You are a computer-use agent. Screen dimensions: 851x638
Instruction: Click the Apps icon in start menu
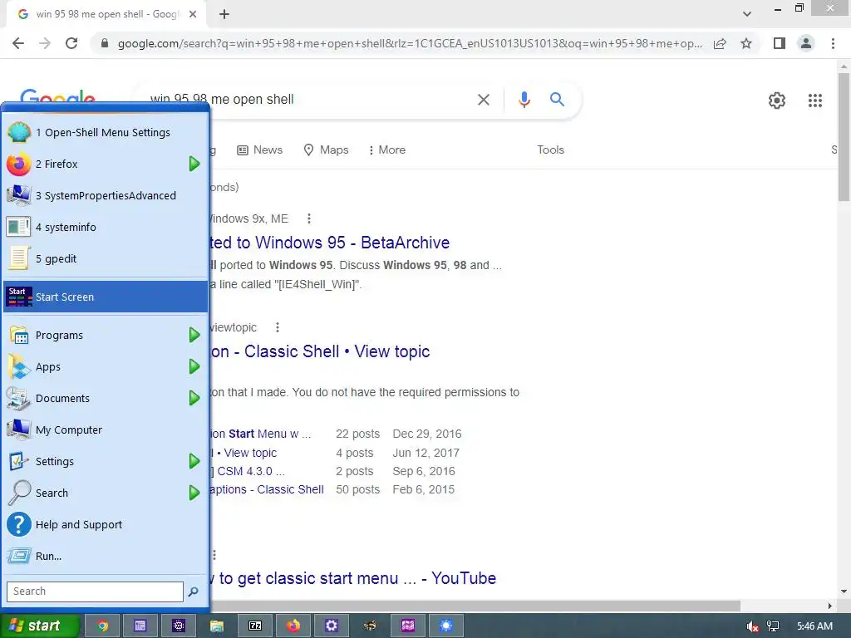coord(19,366)
